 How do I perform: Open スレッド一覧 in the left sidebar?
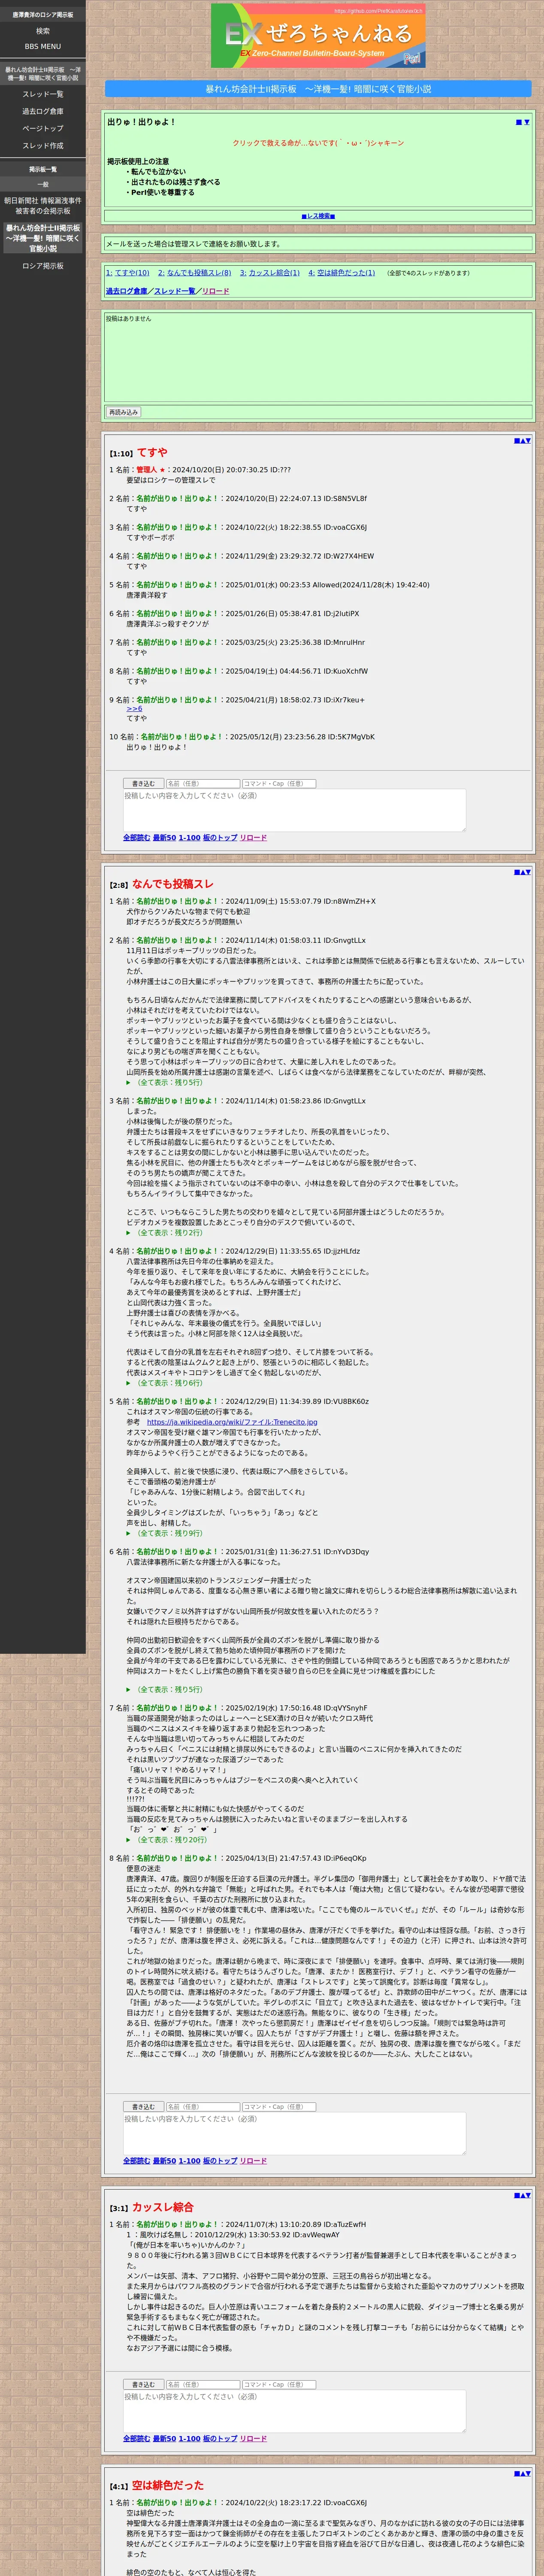(x=43, y=94)
